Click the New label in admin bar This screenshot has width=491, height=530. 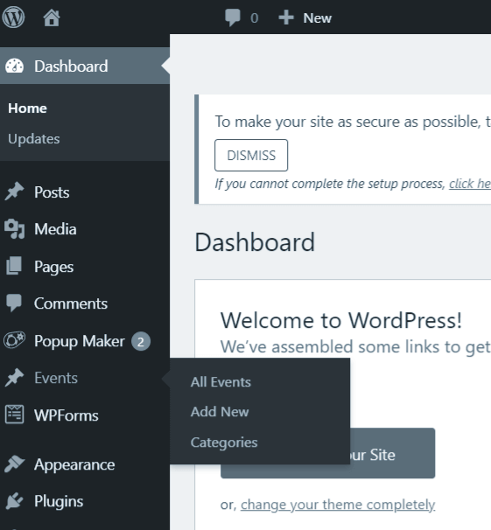click(317, 17)
